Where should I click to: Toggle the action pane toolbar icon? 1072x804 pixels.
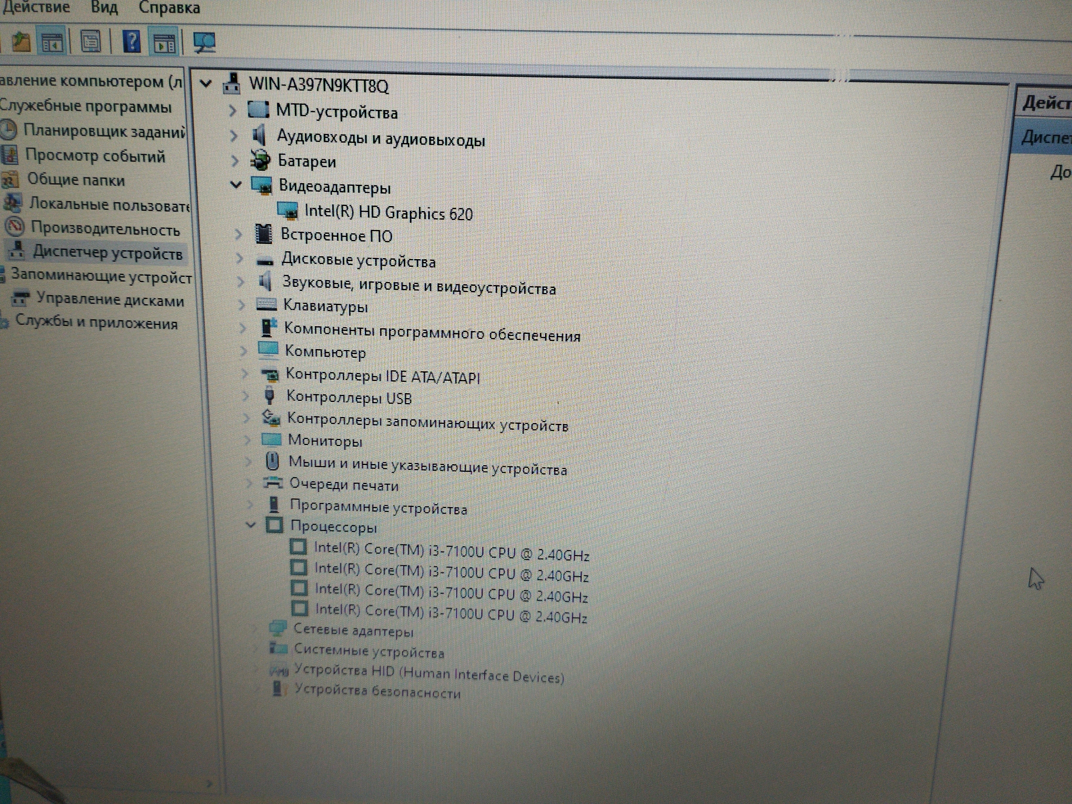165,43
